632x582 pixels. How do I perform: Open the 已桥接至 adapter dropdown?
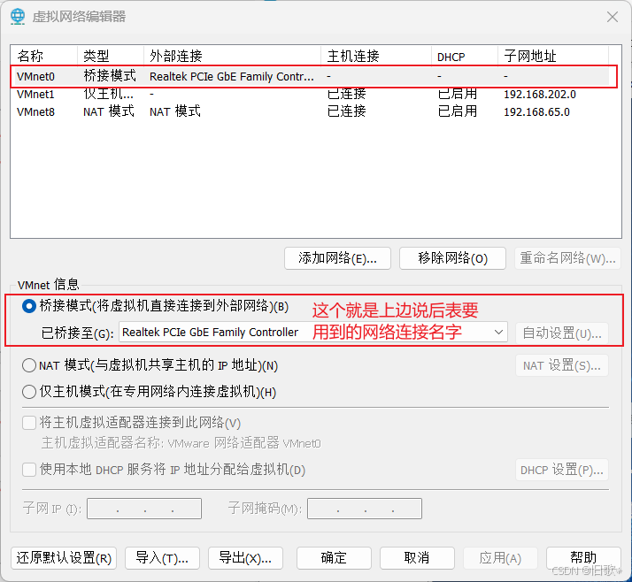coord(312,333)
